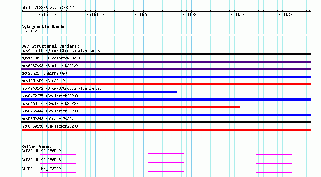Click the 75337100 ruler position label

(239, 14)
